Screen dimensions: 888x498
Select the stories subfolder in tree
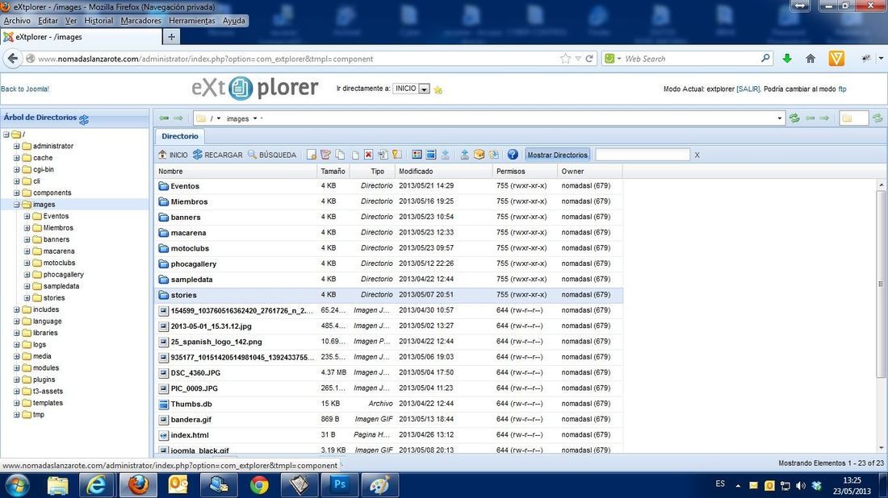click(54, 298)
